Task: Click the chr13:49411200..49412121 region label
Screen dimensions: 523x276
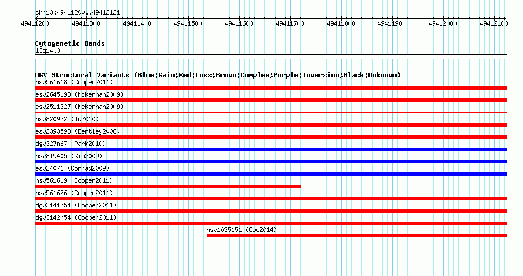Action: [78, 13]
